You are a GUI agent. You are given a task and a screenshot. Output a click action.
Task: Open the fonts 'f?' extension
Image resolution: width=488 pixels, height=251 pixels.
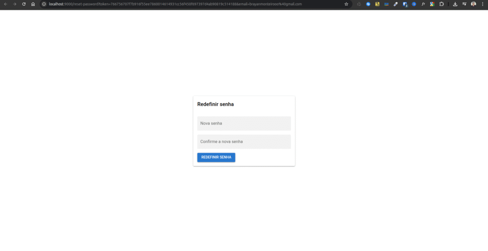[423, 4]
